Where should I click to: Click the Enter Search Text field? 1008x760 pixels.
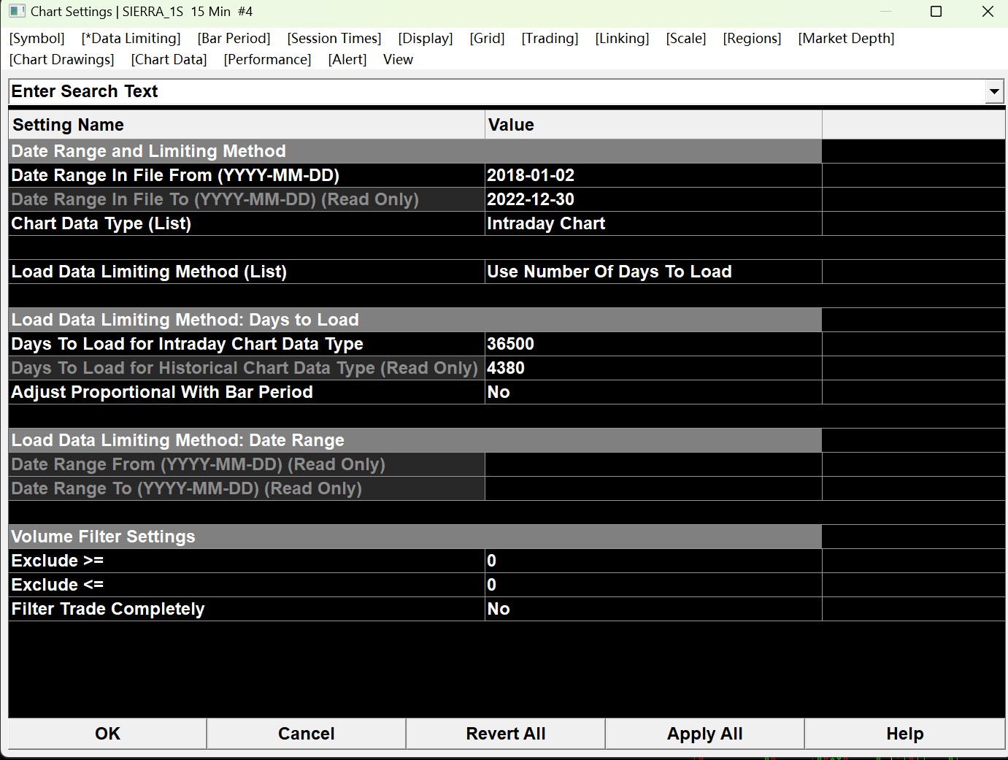point(496,92)
